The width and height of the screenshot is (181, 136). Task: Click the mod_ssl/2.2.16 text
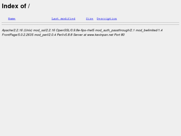click(x=44, y=30)
